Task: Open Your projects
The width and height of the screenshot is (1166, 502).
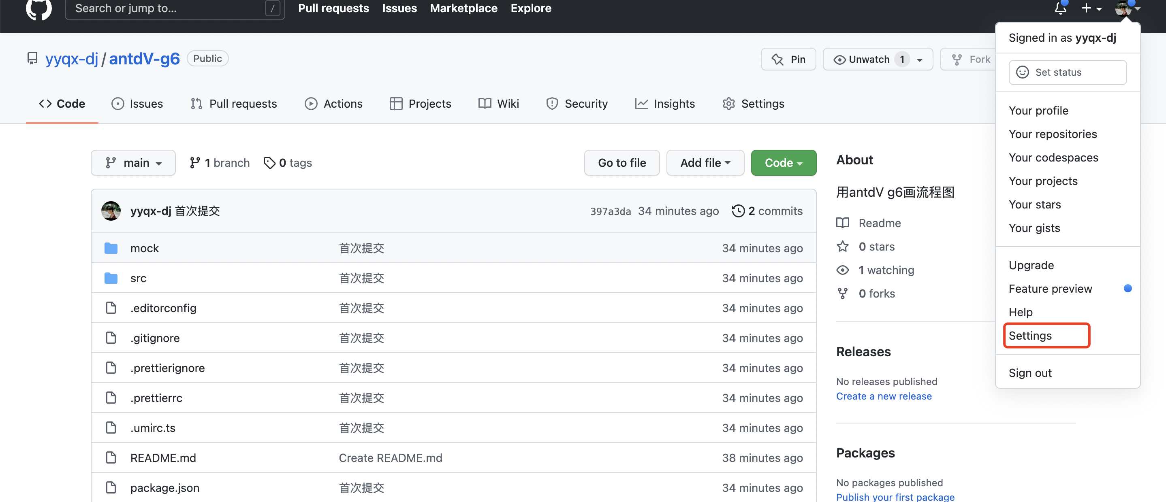Action: 1043,181
